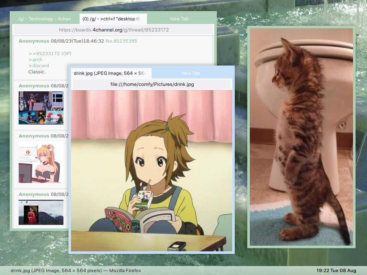
Task: Focus the boards.4channel.org URL bar
Action: click(113, 30)
